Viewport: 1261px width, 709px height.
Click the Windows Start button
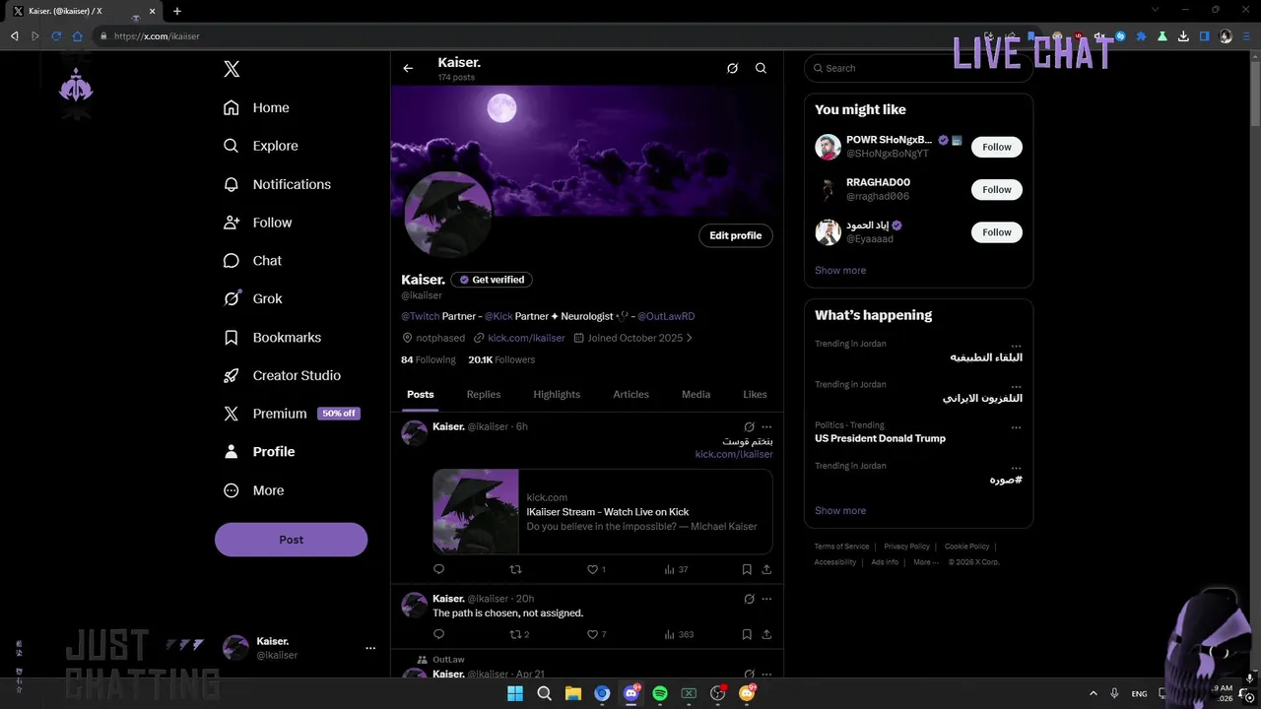pos(515,693)
